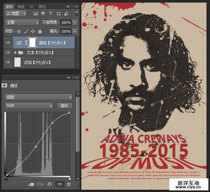Lock all padlock icon
The image size is (210, 192).
click(x=40, y=31)
